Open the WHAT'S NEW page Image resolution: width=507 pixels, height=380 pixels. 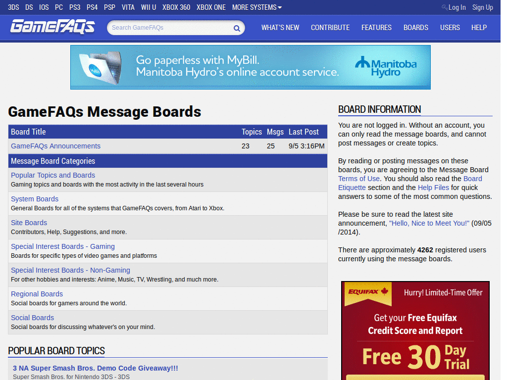click(280, 28)
